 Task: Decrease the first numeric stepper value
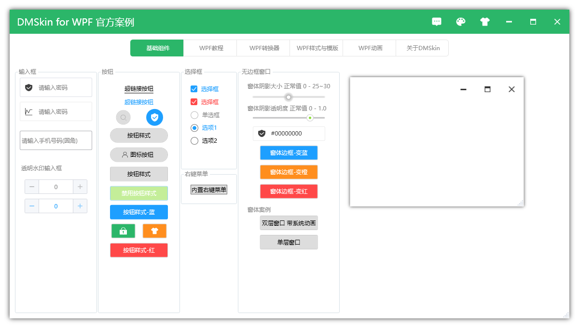(32, 187)
